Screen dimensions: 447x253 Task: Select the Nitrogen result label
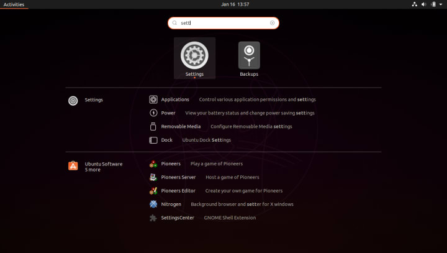pyautogui.click(x=171, y=204)
